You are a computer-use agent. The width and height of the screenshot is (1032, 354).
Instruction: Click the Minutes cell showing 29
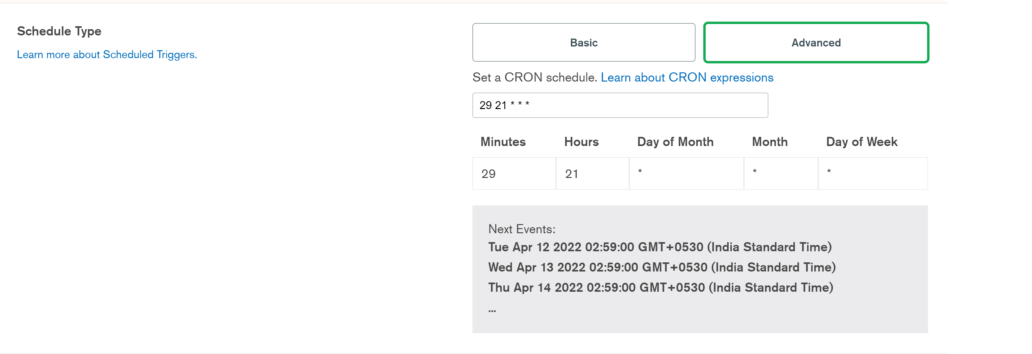[x=514, y=174]
